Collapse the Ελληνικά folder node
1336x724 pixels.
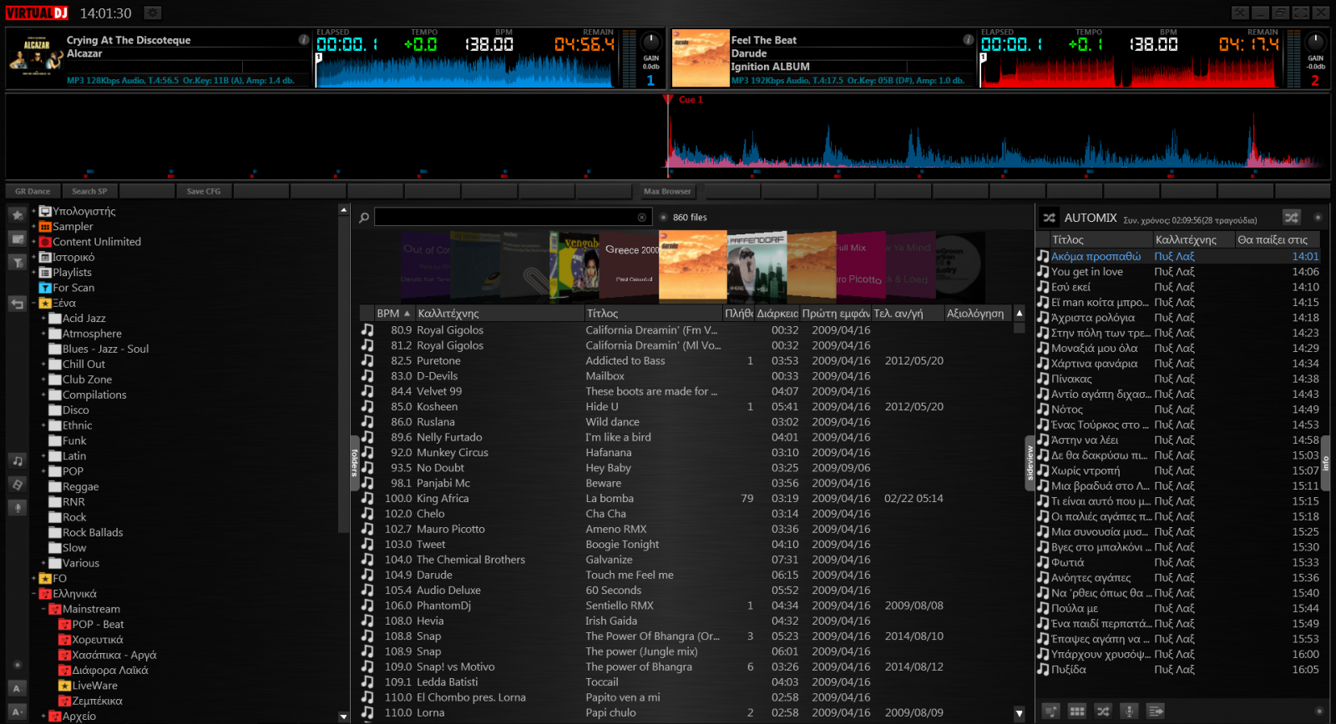click(x=33, y=594)
